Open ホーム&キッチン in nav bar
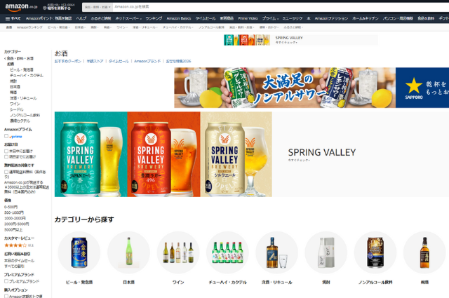This screenshot has height=298, width=449. (365, 18)
